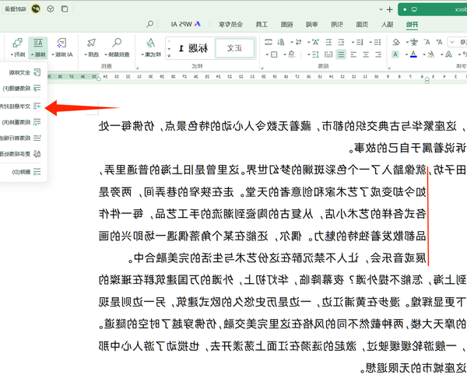Open the AI 排版 tool
This screenshot has width=467, height=389.
click(x=65, y=48)
